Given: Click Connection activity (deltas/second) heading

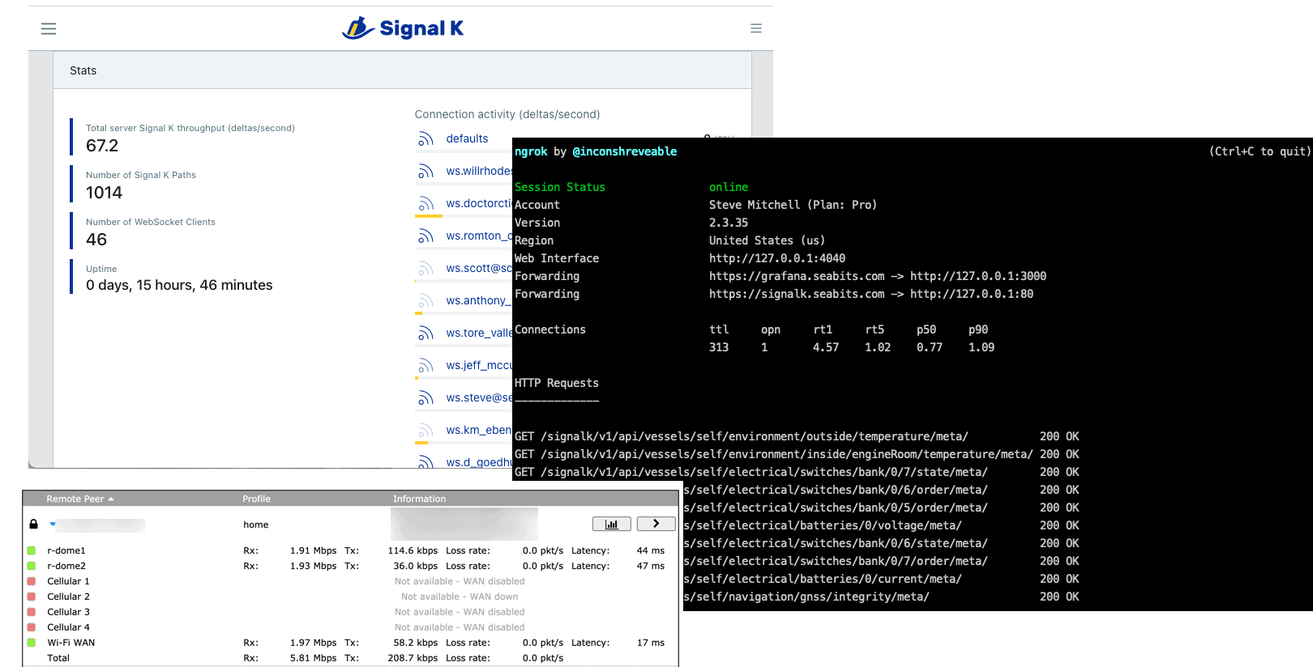Looking at the screenshot, I should tap(507, 115).
